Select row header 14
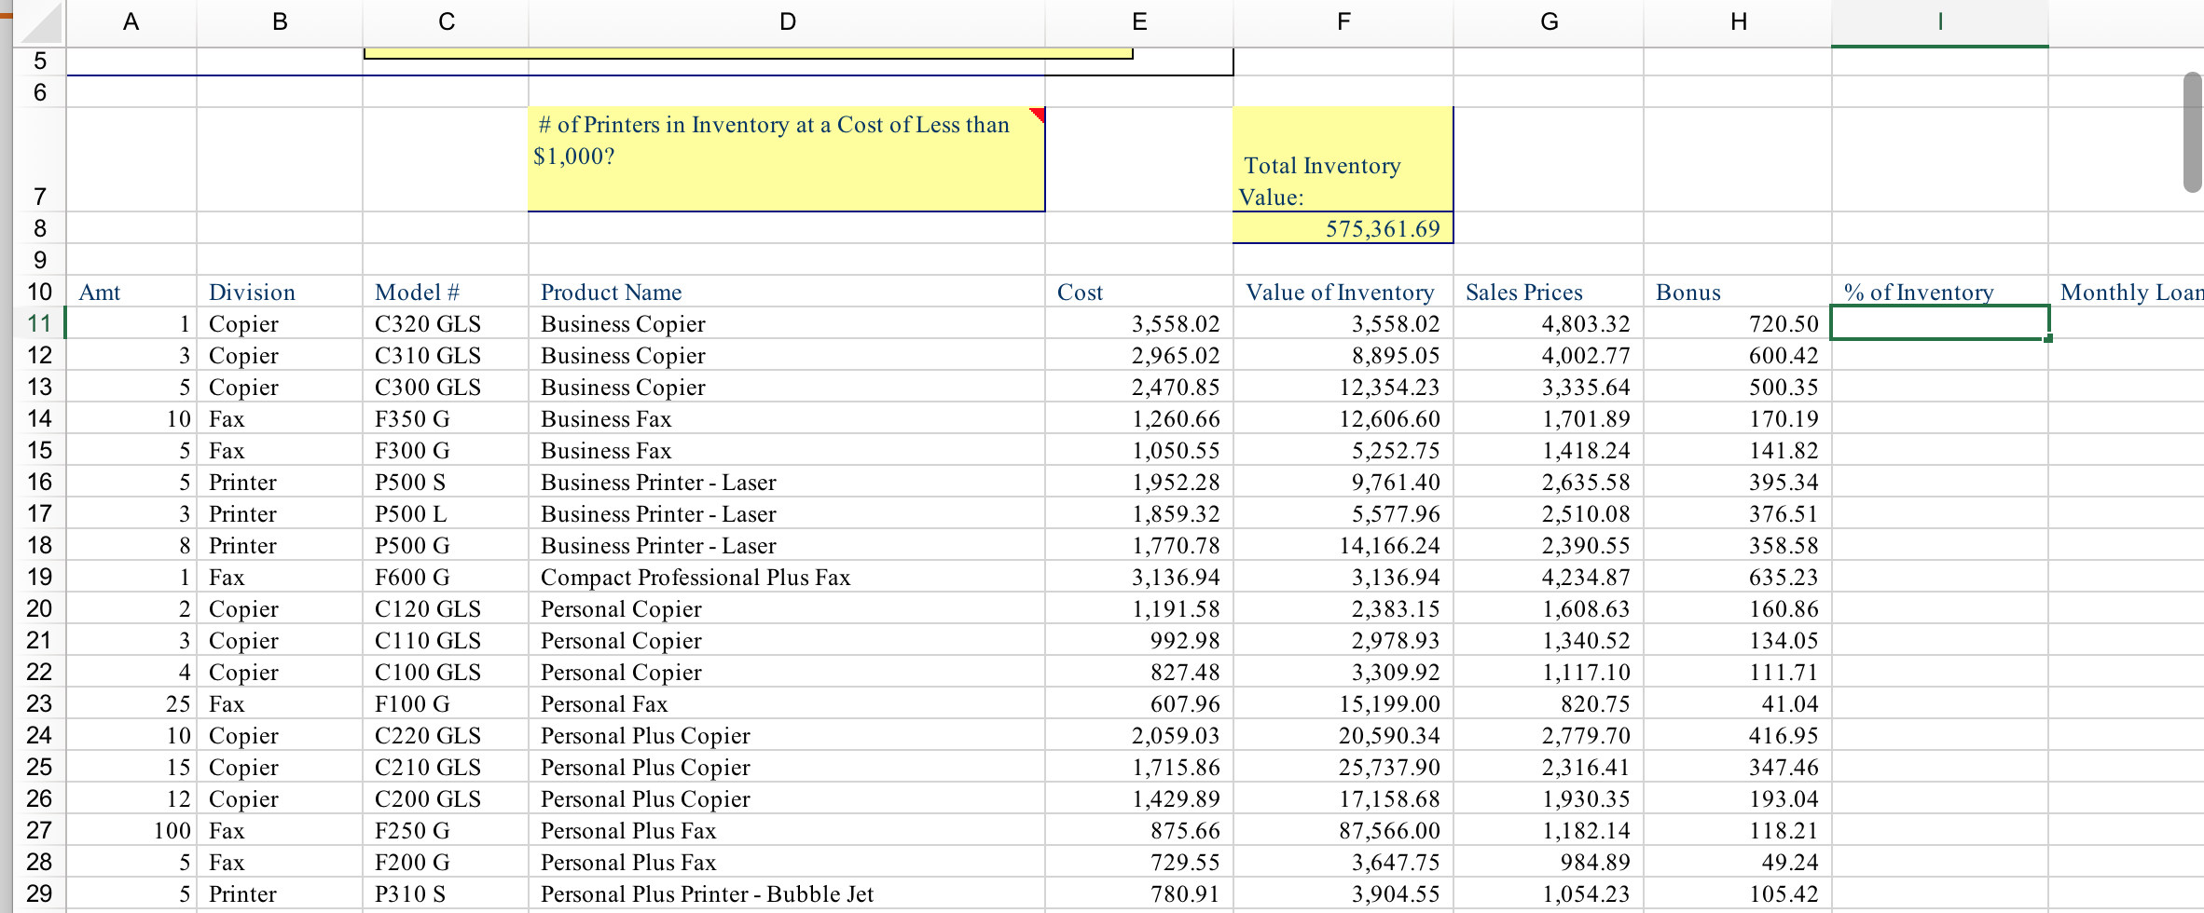This screenshot has height=913, width=2204. pos(39,418)
